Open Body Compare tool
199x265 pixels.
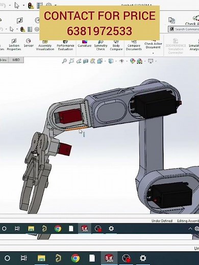[x=116, y=45]
